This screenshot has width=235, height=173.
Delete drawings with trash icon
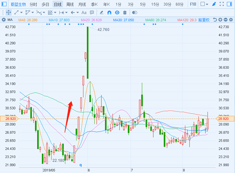(125, 13)
